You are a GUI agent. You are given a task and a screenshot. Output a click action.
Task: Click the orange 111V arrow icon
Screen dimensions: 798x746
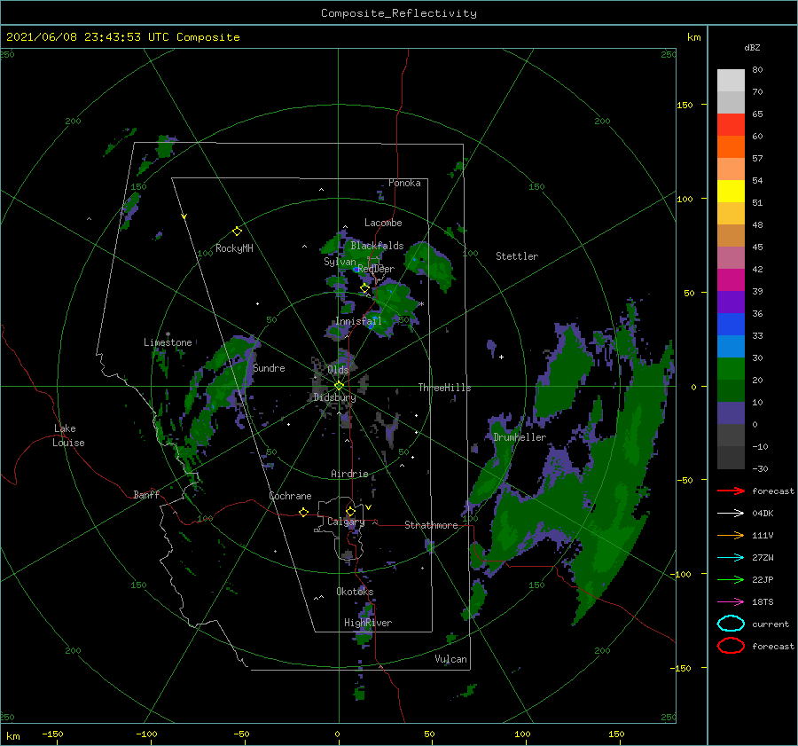point(731,535)
